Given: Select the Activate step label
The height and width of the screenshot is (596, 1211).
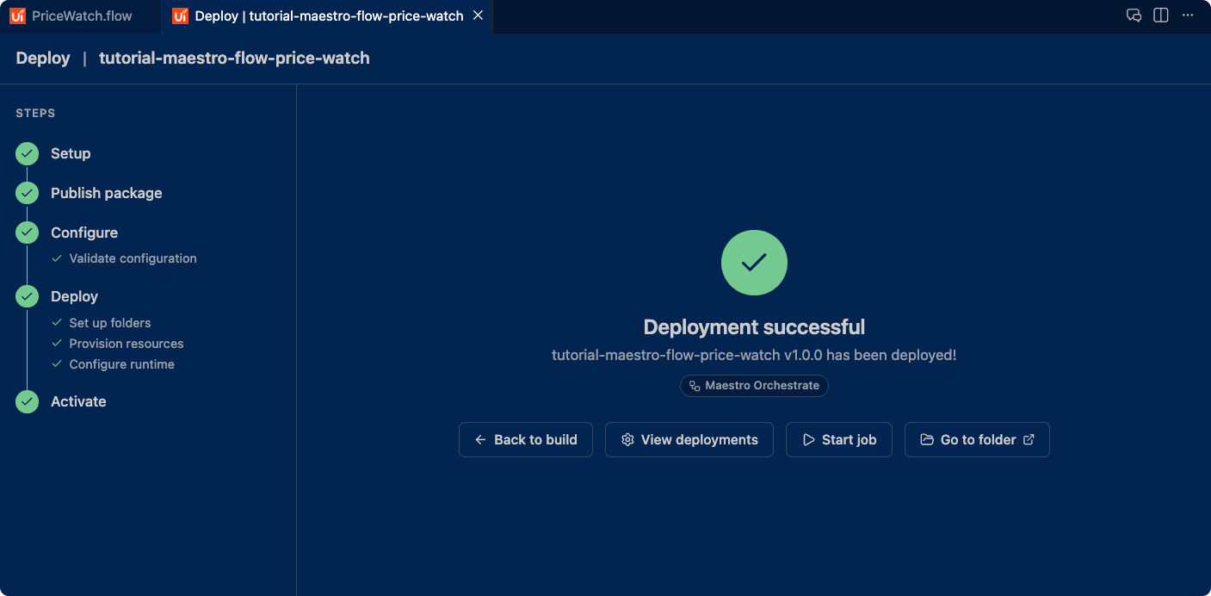Looking at the screenshot, I should tap(78, 401).
